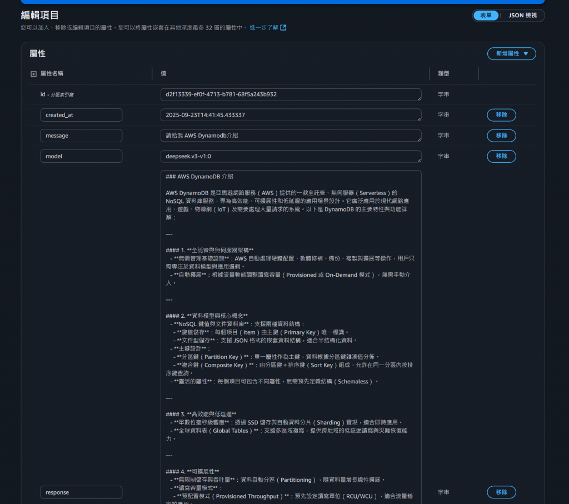Switch to JSON 檢視 view

[522, 15]
